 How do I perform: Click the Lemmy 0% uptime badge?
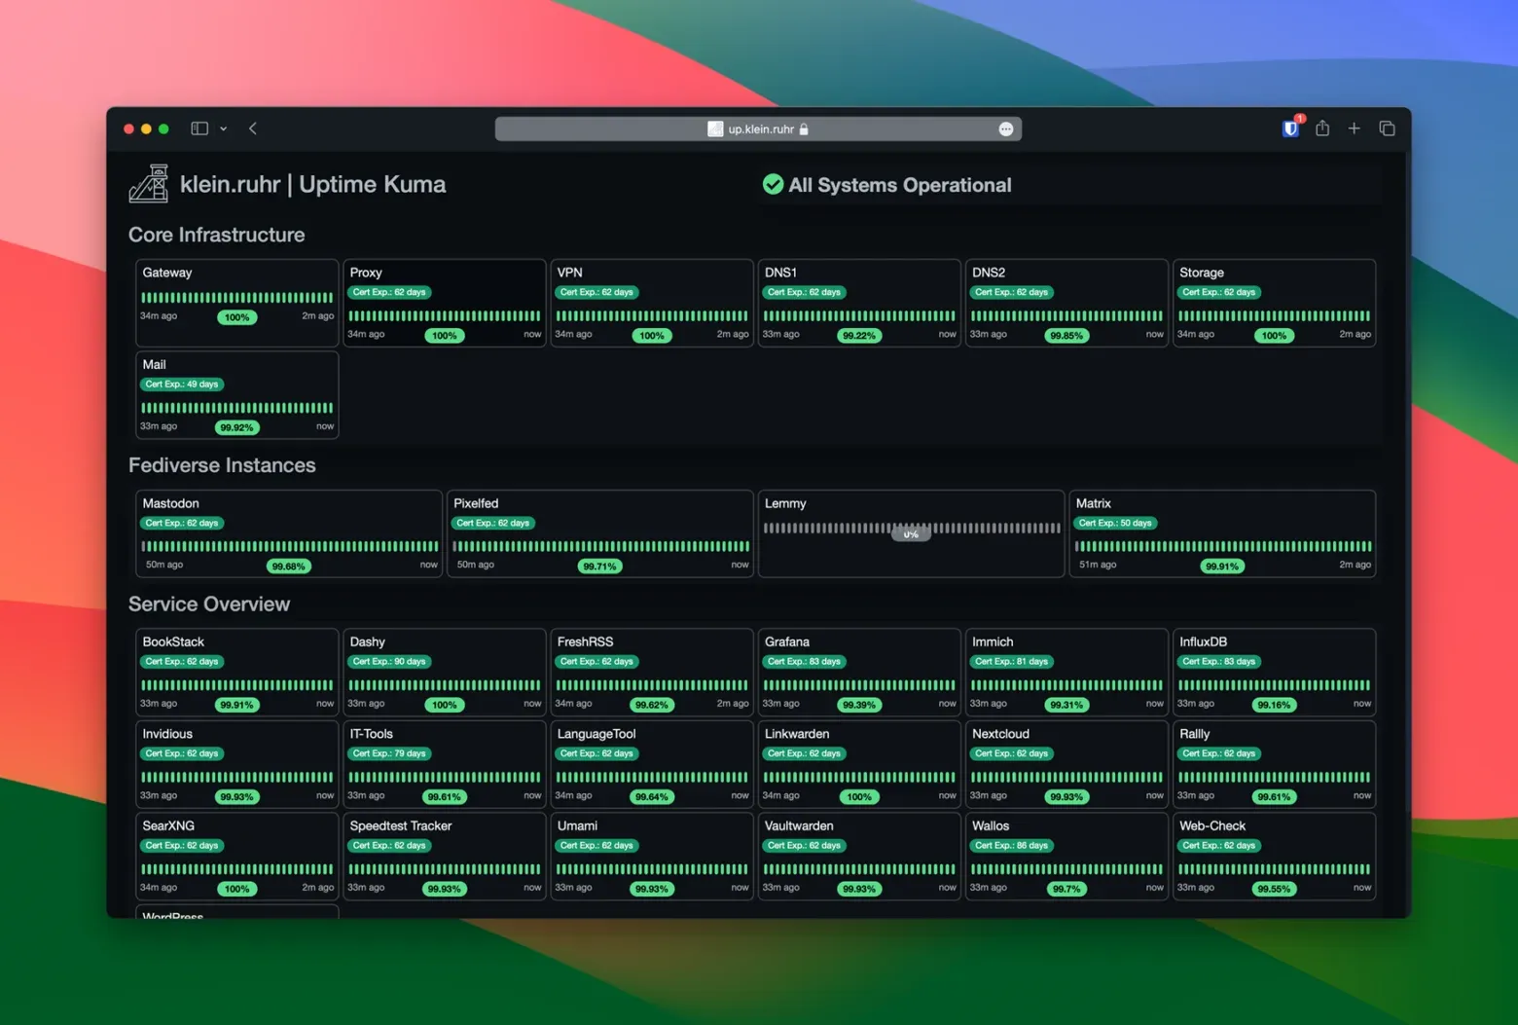(911, 533)
